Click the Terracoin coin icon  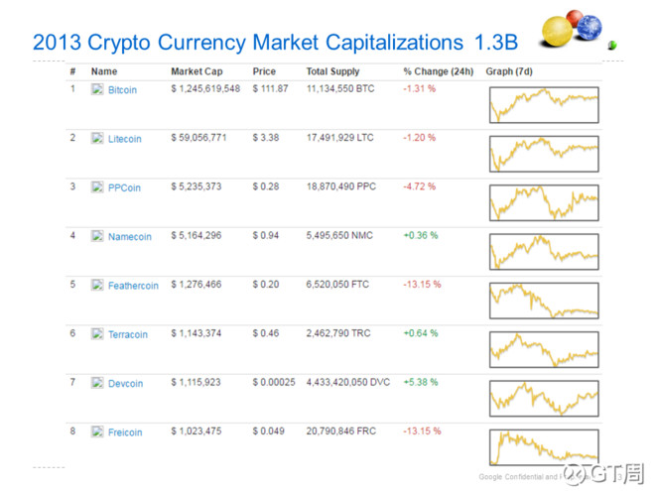click(x=97, y=334)
